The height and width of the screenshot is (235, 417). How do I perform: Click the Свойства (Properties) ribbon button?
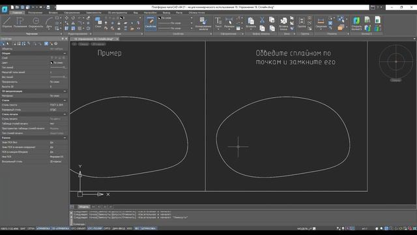pos(151,23)
